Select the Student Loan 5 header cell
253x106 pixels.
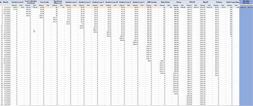tap(85, 2)
